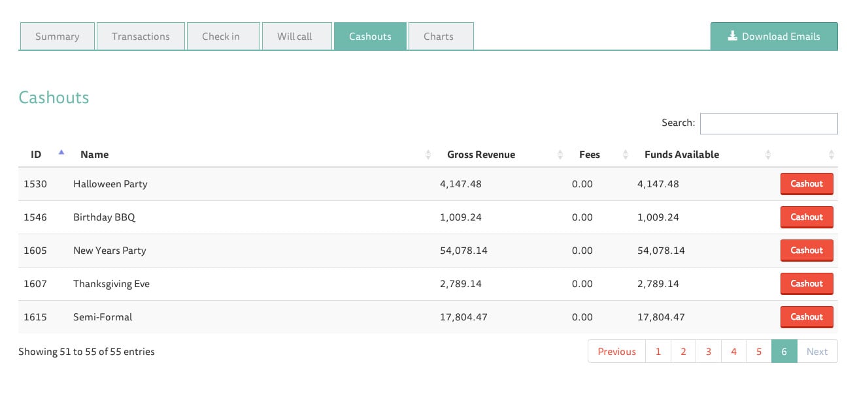
Task: Cashout the Halloween Party event
Action: click(x=806, y=184)
